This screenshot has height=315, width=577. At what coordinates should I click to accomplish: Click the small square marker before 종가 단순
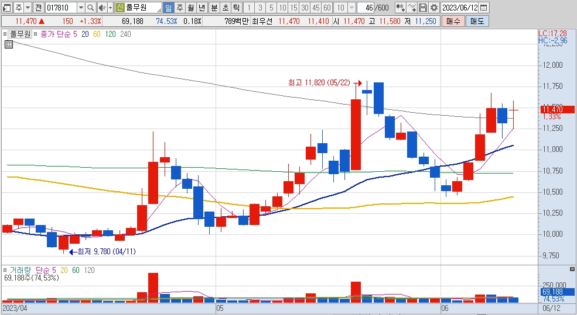[36, 34]
